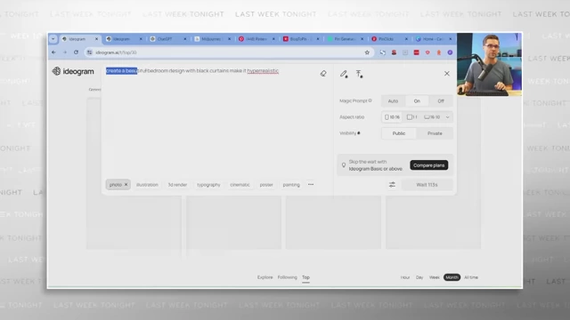Click the red shield extension icon

pos(427,52)
